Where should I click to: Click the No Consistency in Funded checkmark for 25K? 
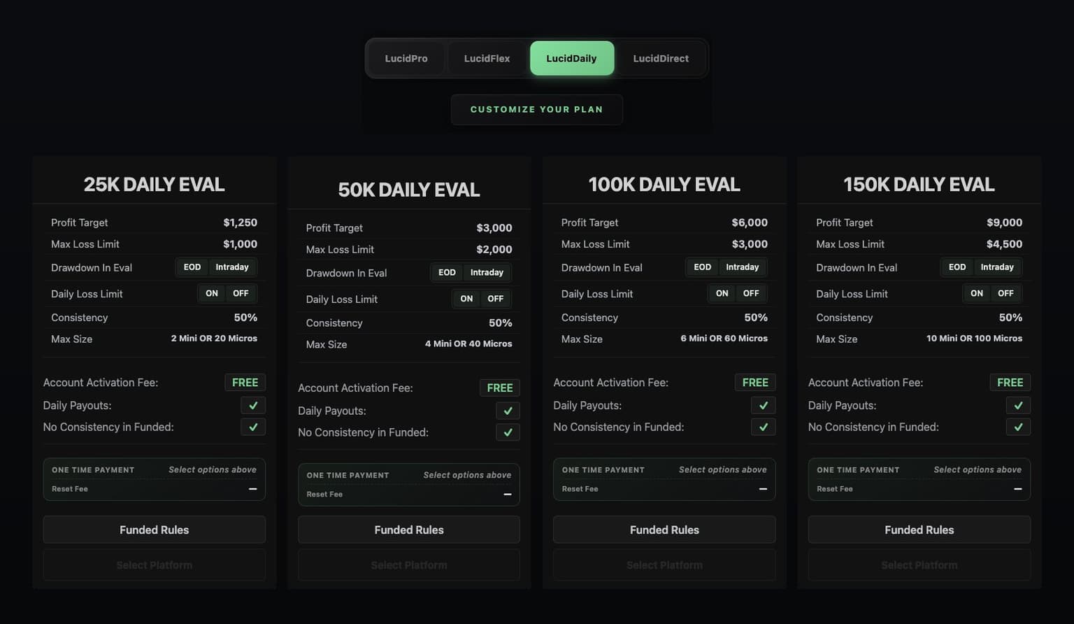(x=253, y=427)
